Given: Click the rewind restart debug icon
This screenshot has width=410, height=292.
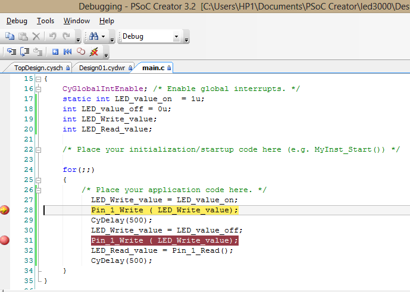Looking at the screenshot, I should point(67,52).
